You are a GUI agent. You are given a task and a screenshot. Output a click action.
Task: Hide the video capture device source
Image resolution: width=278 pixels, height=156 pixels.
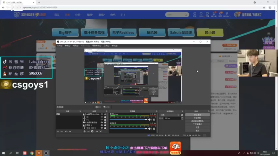point(102,122)
